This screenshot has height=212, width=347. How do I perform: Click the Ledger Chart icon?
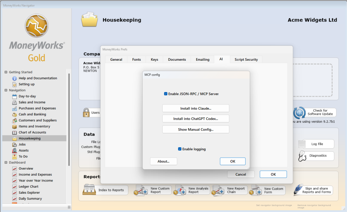(x=14, y=187)
